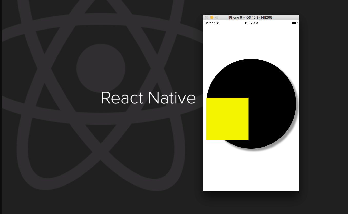Click the battery icon in the status bar
The image size is (348, 214).
click(295, 23)
